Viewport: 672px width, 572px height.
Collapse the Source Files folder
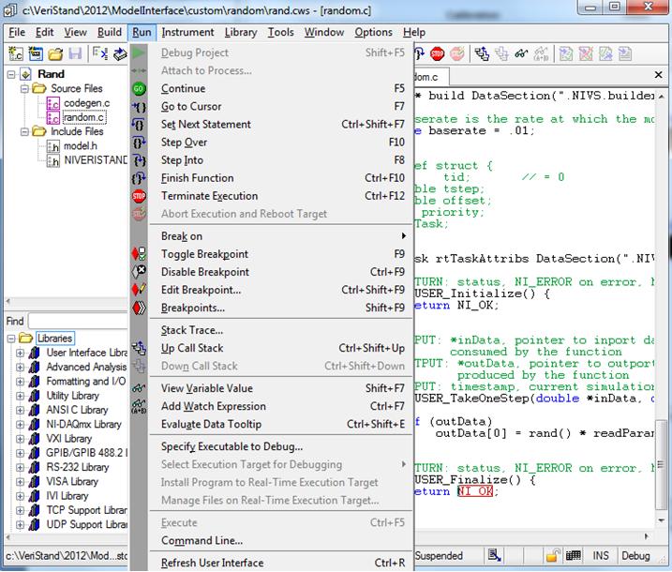25,89
